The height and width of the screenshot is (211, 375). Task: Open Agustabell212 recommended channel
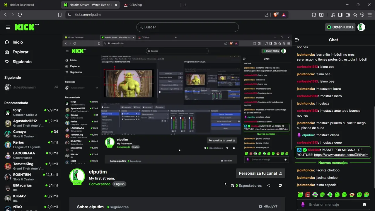tap(31, 123)
